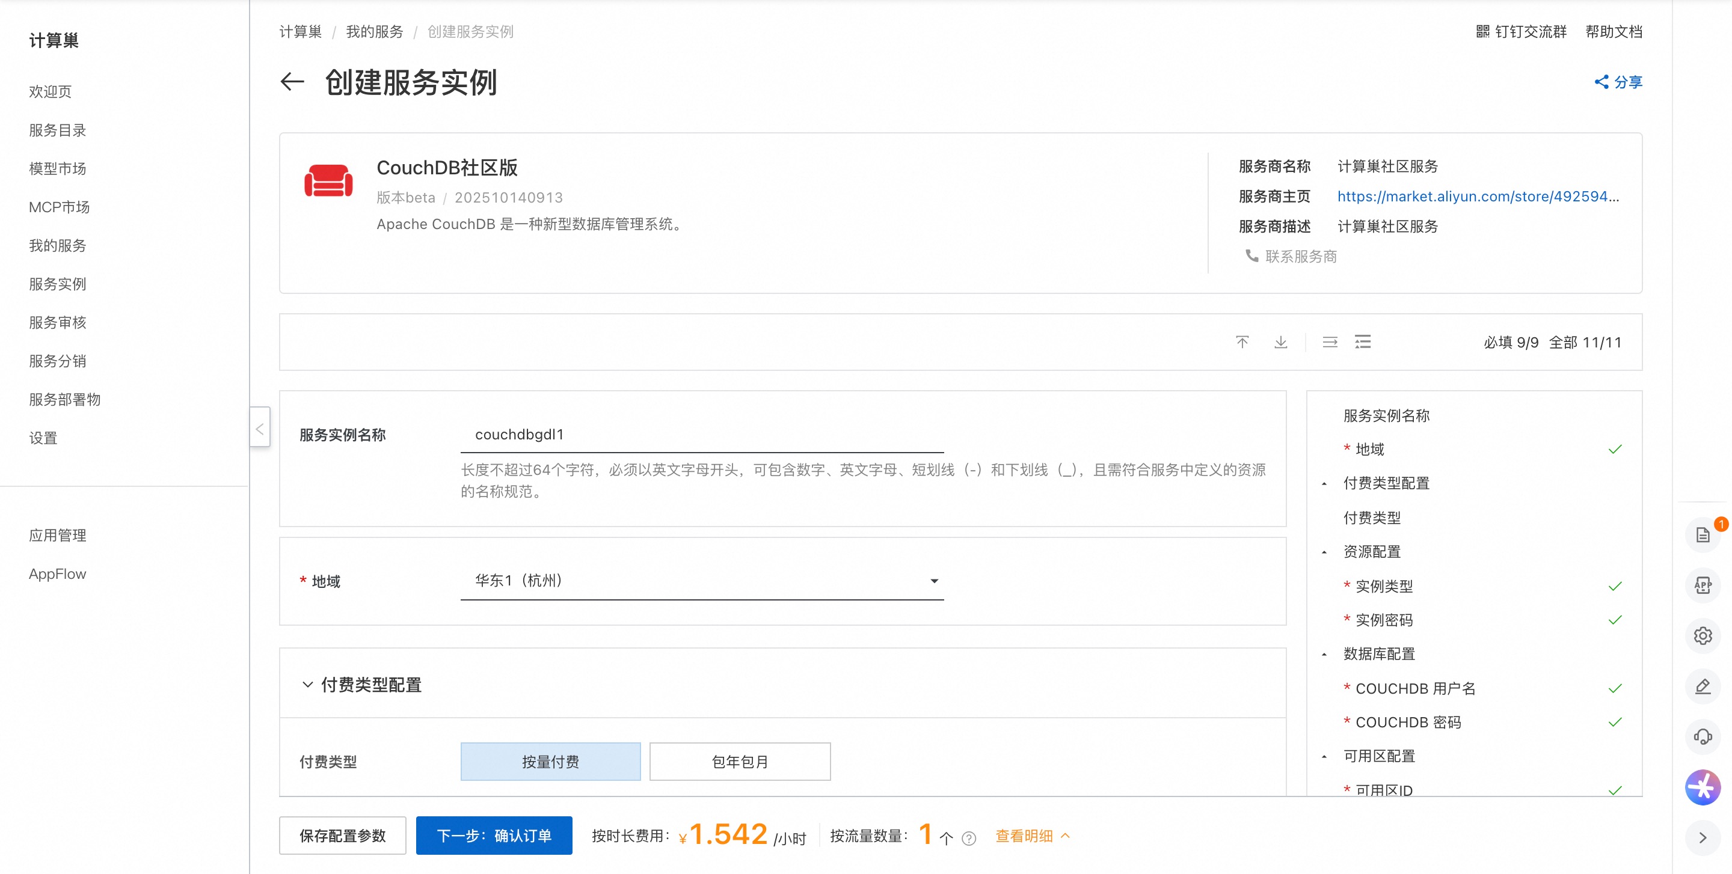This screenshot has height=874, width=1732.
Task: Click 下一步：确认订单 button
Action: click(x=494, y=836)
